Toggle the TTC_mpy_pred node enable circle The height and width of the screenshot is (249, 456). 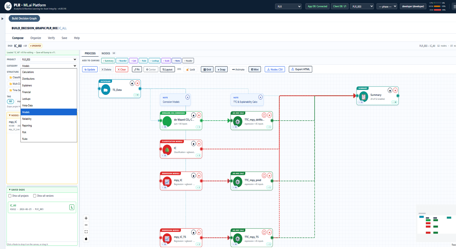[264, 176]
